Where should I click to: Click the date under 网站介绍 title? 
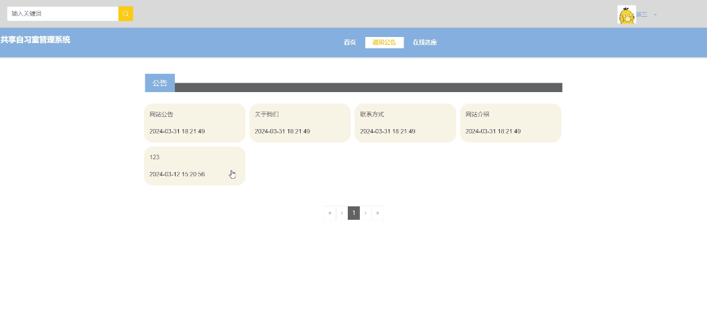click(x=493, y=132)
